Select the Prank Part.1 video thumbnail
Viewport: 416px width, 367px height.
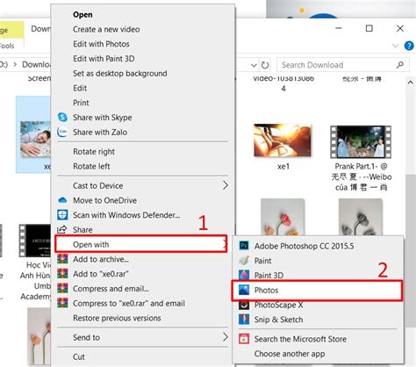point(361,142)
